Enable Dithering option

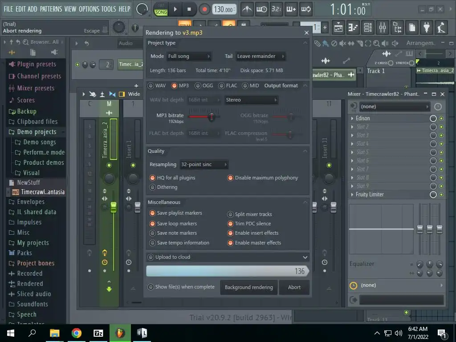163,187
